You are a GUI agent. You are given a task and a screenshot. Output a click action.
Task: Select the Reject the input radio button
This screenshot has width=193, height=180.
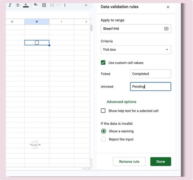coord(104,139)
